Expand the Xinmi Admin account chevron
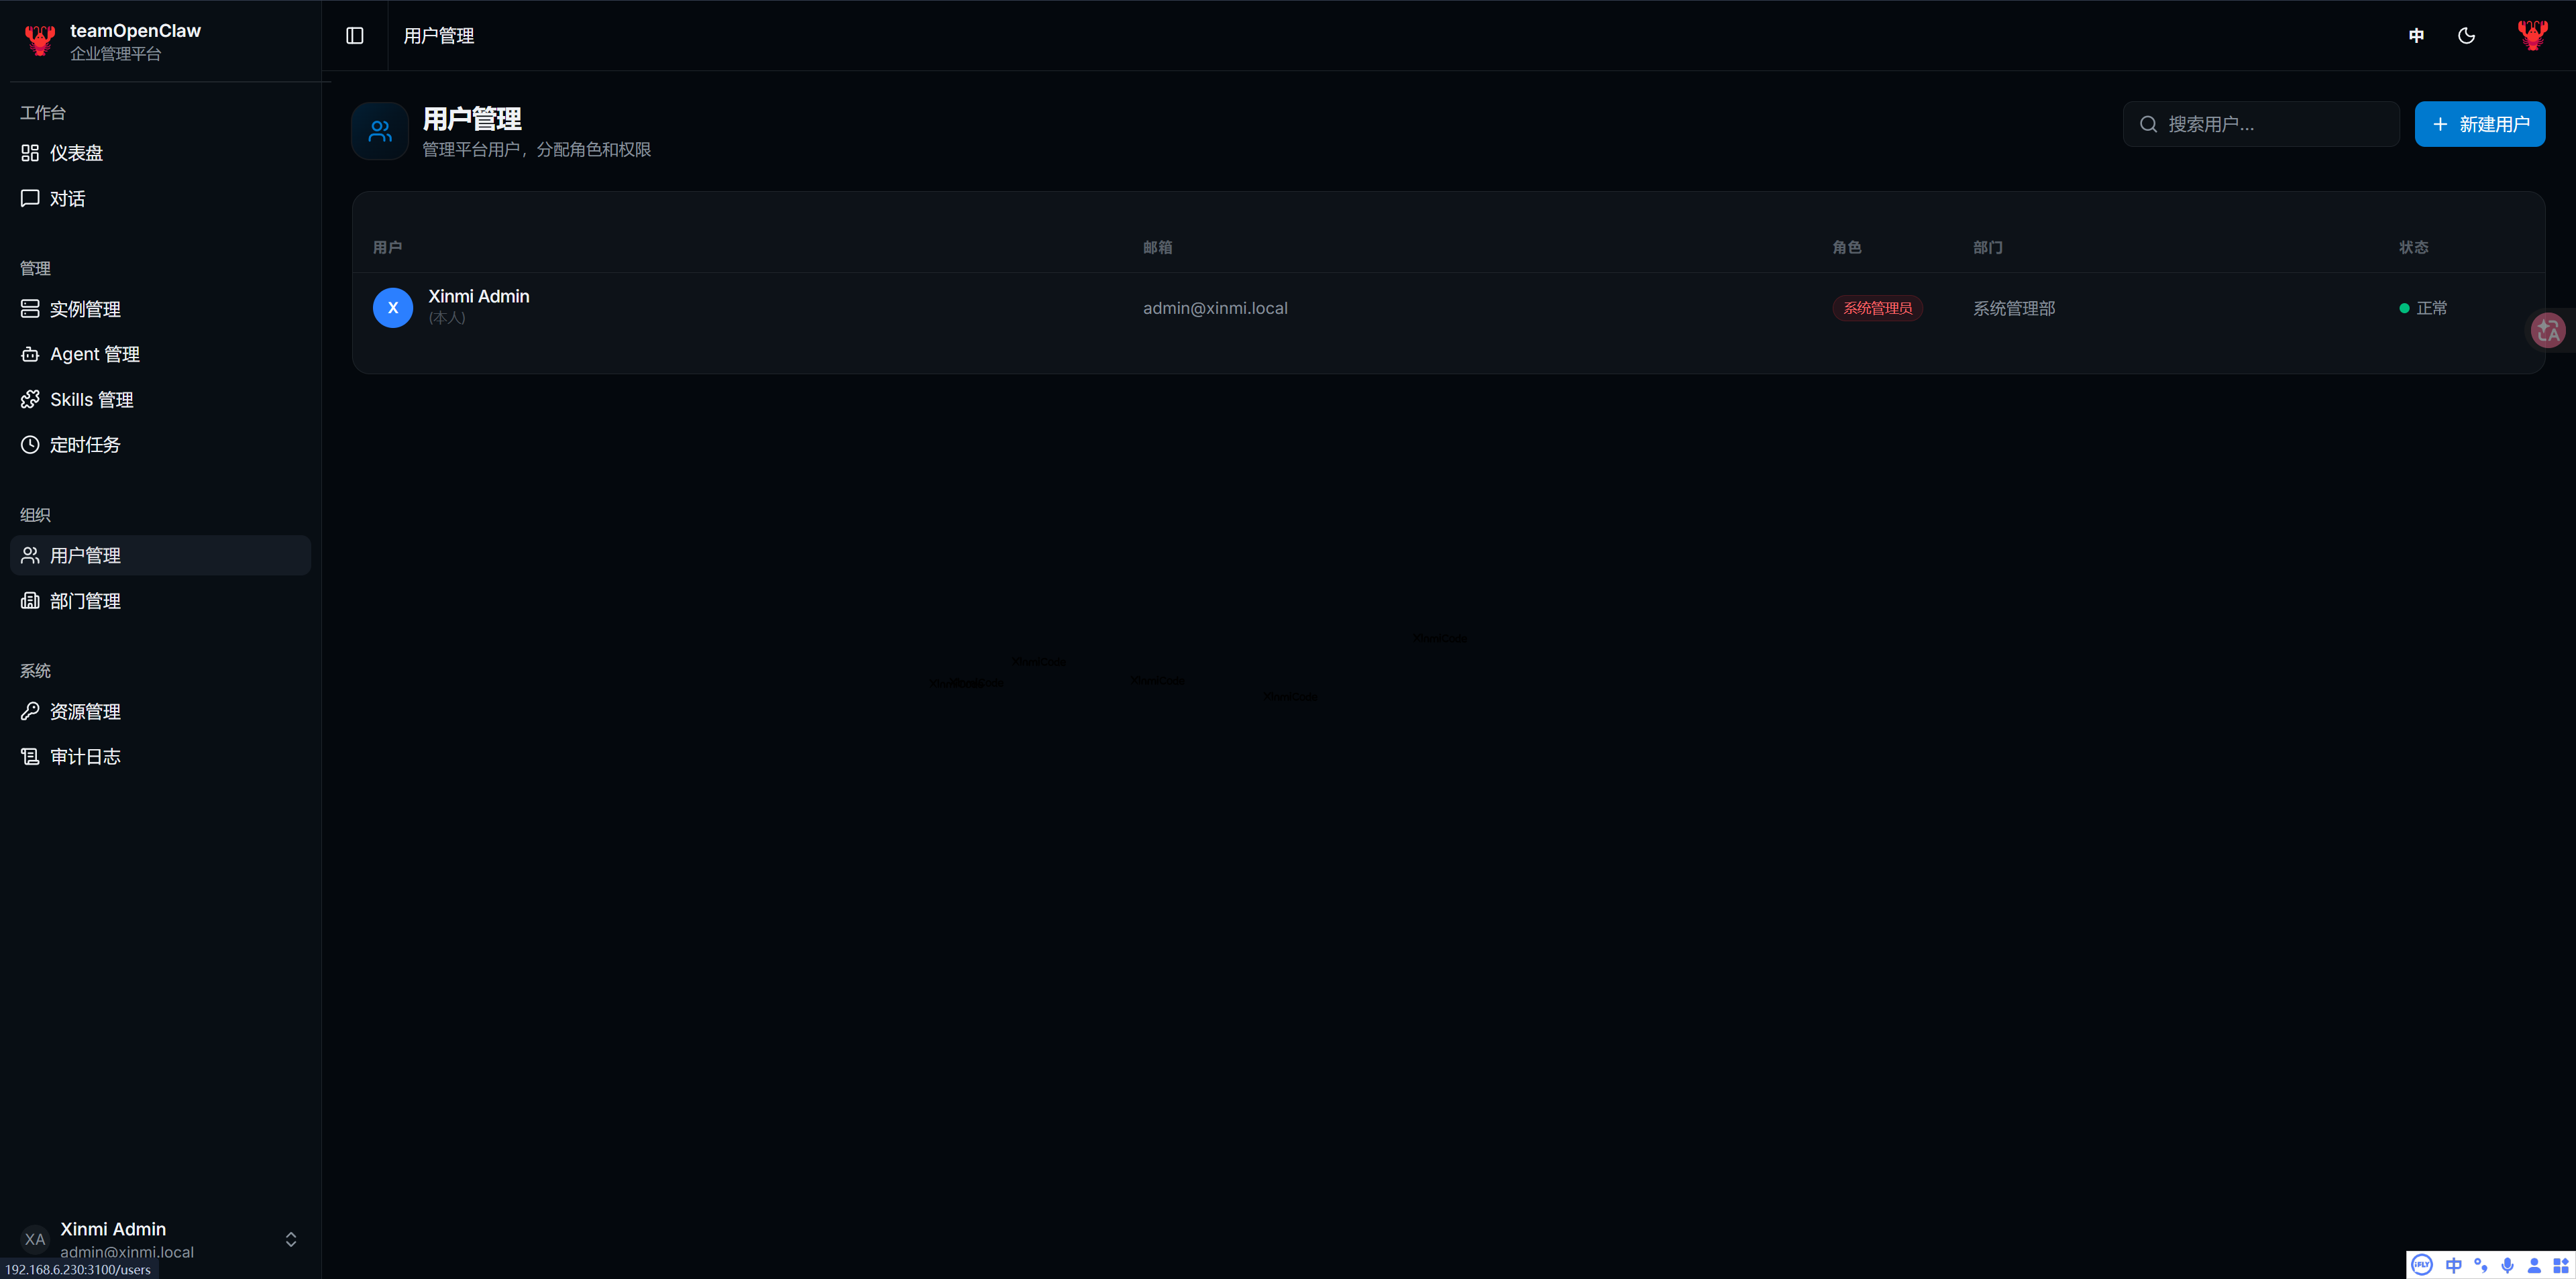Screen dimensions: 2576x1279 pos(291,1239)
